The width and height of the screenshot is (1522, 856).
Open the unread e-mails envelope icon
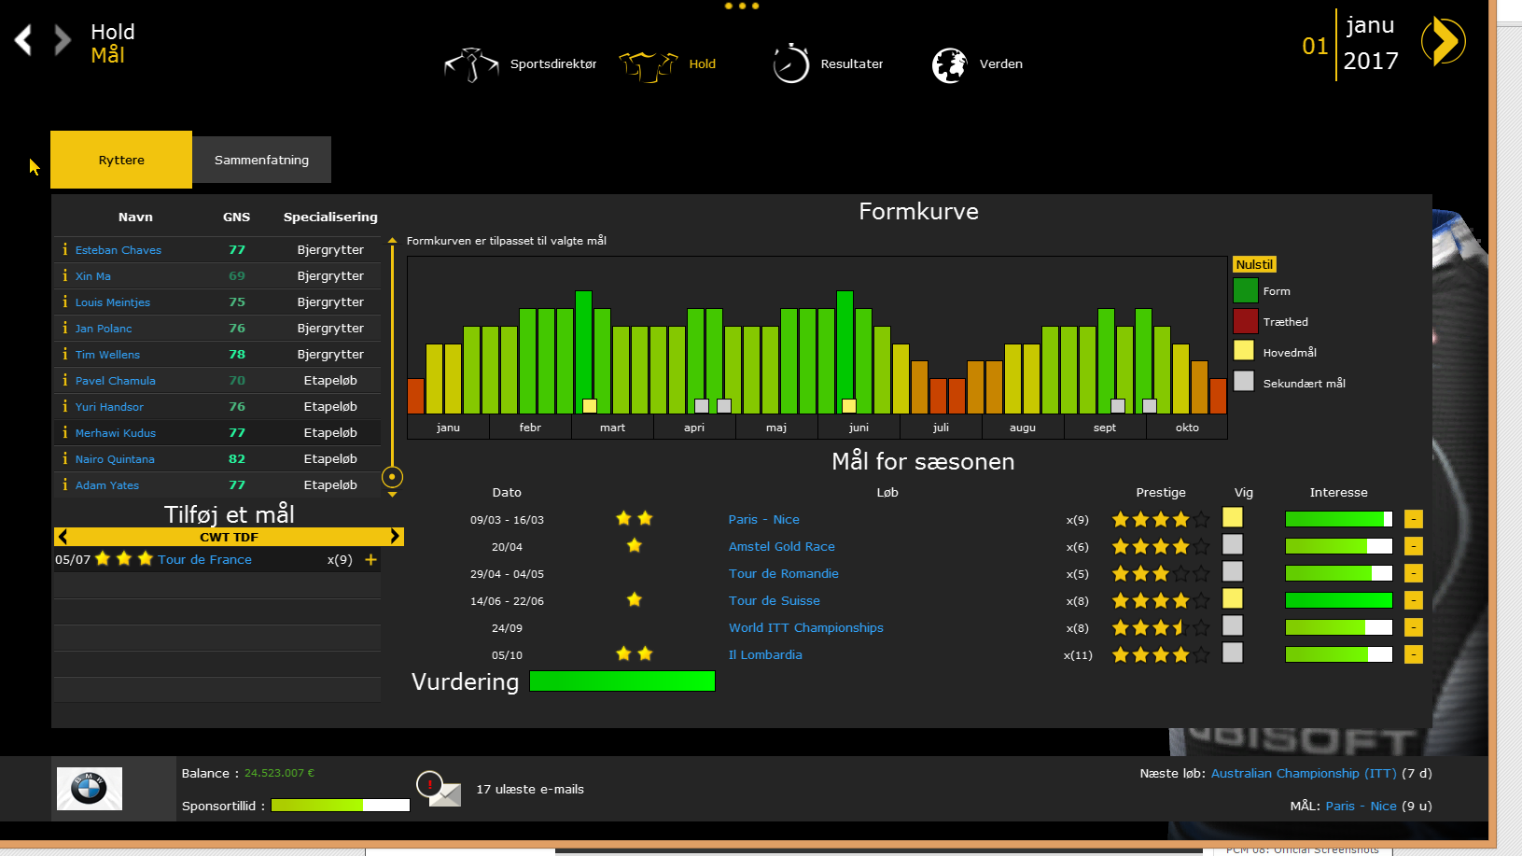(x=440, y=790)
